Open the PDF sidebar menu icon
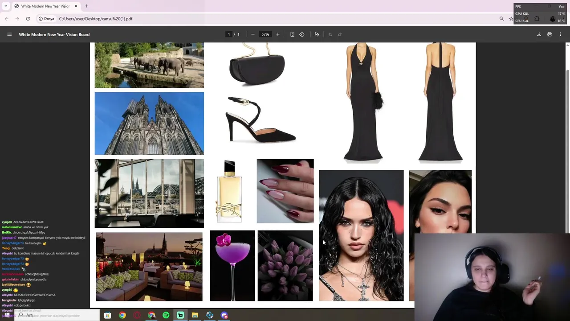 pos(9,34)
